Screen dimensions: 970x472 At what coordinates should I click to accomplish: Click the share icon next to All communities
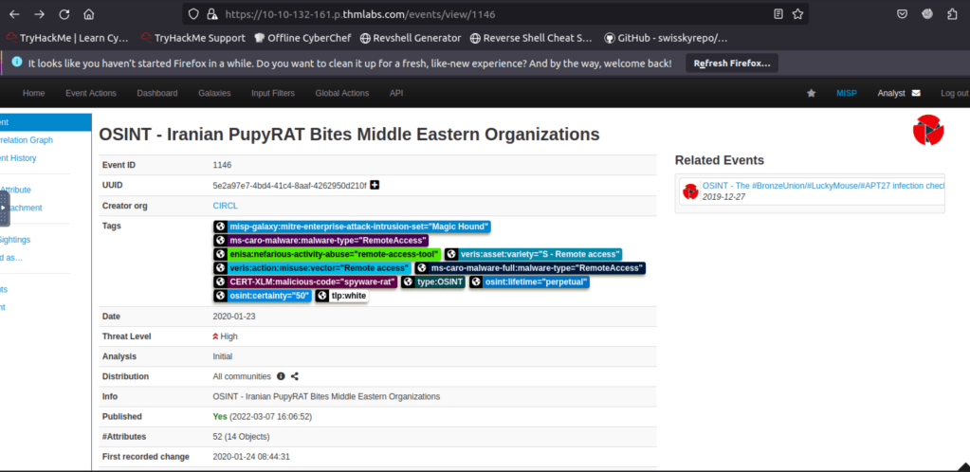coord(296,376)
